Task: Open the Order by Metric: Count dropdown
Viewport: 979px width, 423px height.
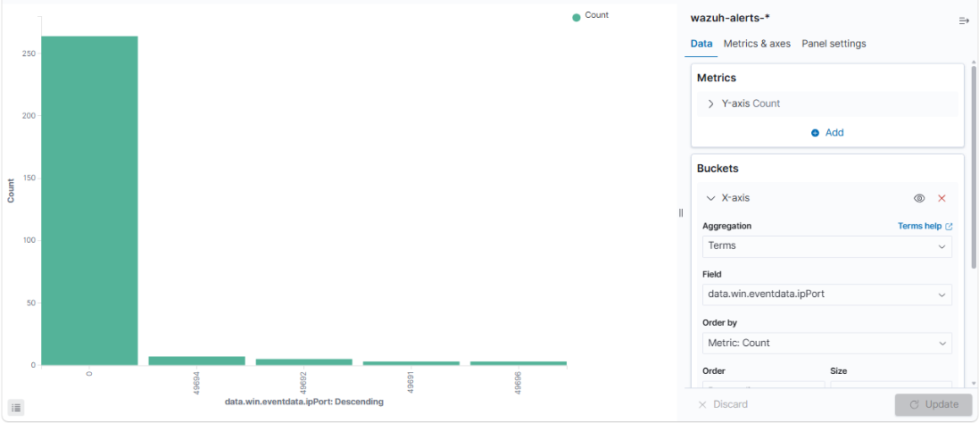Action: (826, 344)
